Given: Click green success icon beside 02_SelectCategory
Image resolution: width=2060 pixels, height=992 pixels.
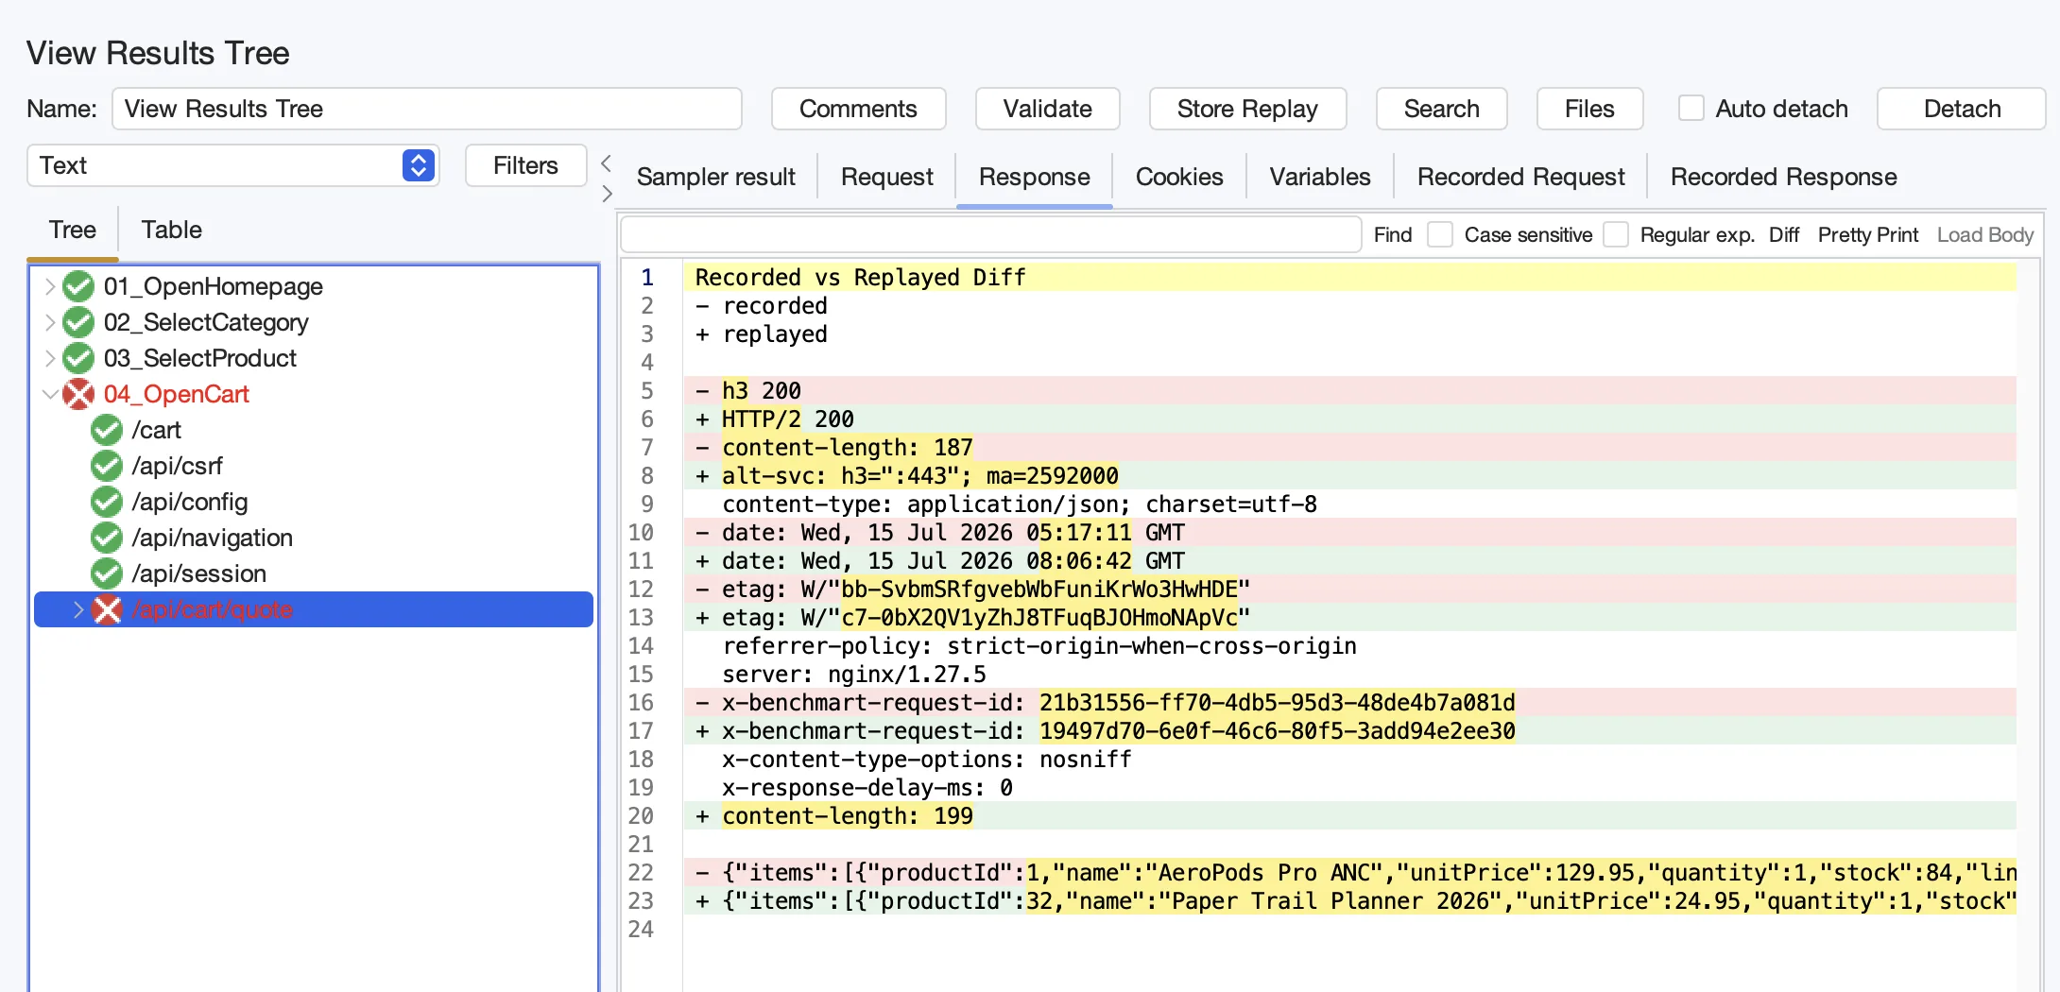Looking at the screenshot, I should (78, 322).
